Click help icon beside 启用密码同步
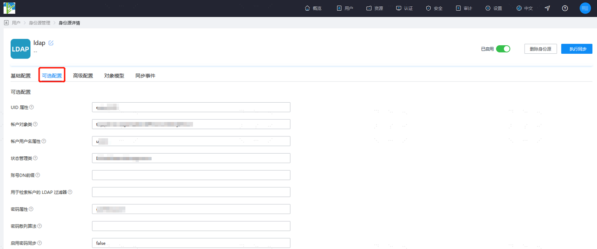Viewport: 597px width, 249px height. [x=40, y=243]
